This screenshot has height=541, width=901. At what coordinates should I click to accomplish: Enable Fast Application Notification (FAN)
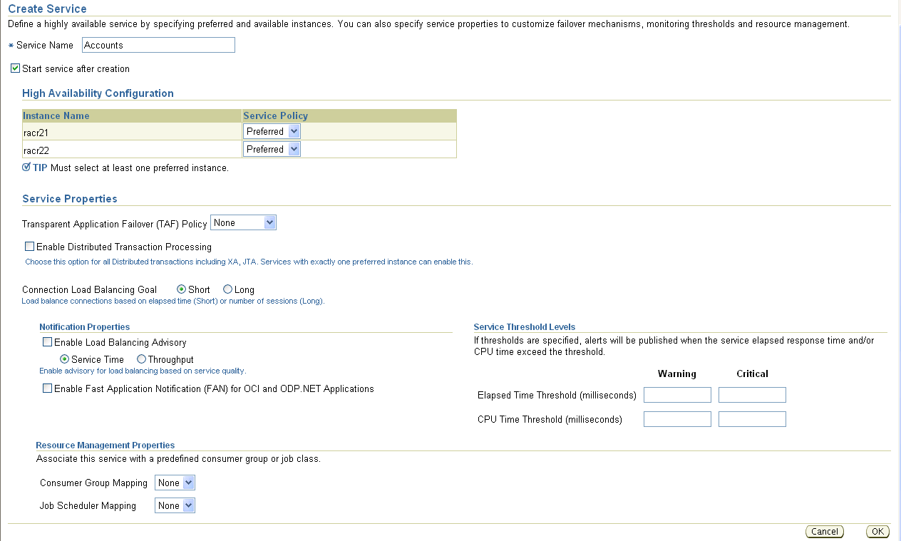[x=47, y=388]
